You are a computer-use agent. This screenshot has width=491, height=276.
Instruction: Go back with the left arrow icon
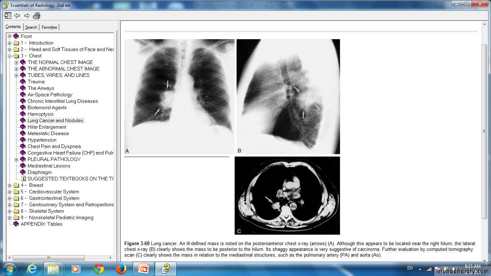[x=17, y=15]
